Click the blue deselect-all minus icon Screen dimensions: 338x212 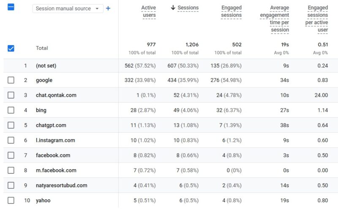[11, 7]
